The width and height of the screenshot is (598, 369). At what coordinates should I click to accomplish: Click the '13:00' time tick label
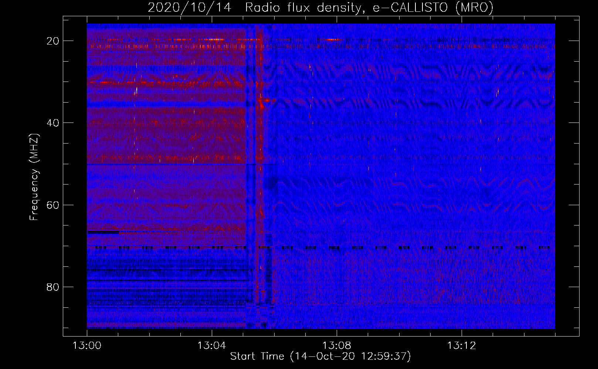click(87, 346)
